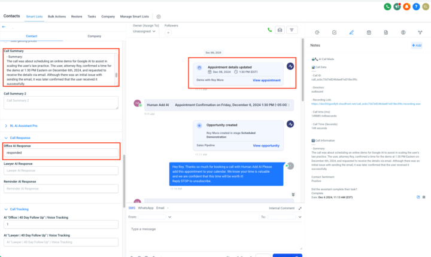
Task: Delete the note with trash icon
Action: tap(424, 197)
